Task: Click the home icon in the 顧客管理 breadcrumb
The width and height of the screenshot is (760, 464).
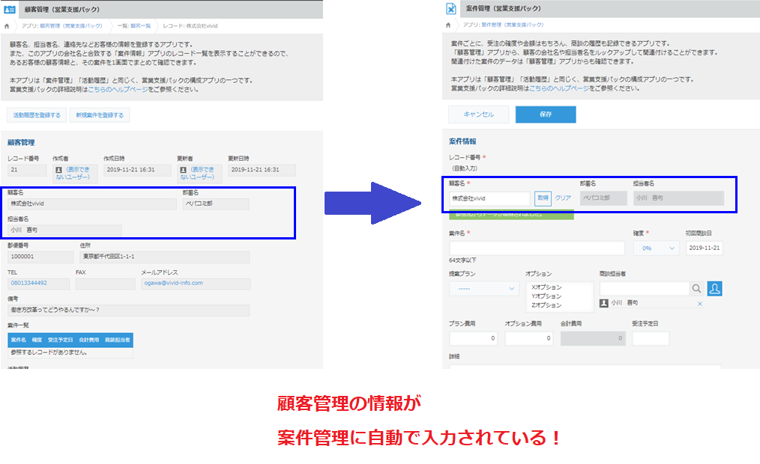Action: tap(6, 24)
